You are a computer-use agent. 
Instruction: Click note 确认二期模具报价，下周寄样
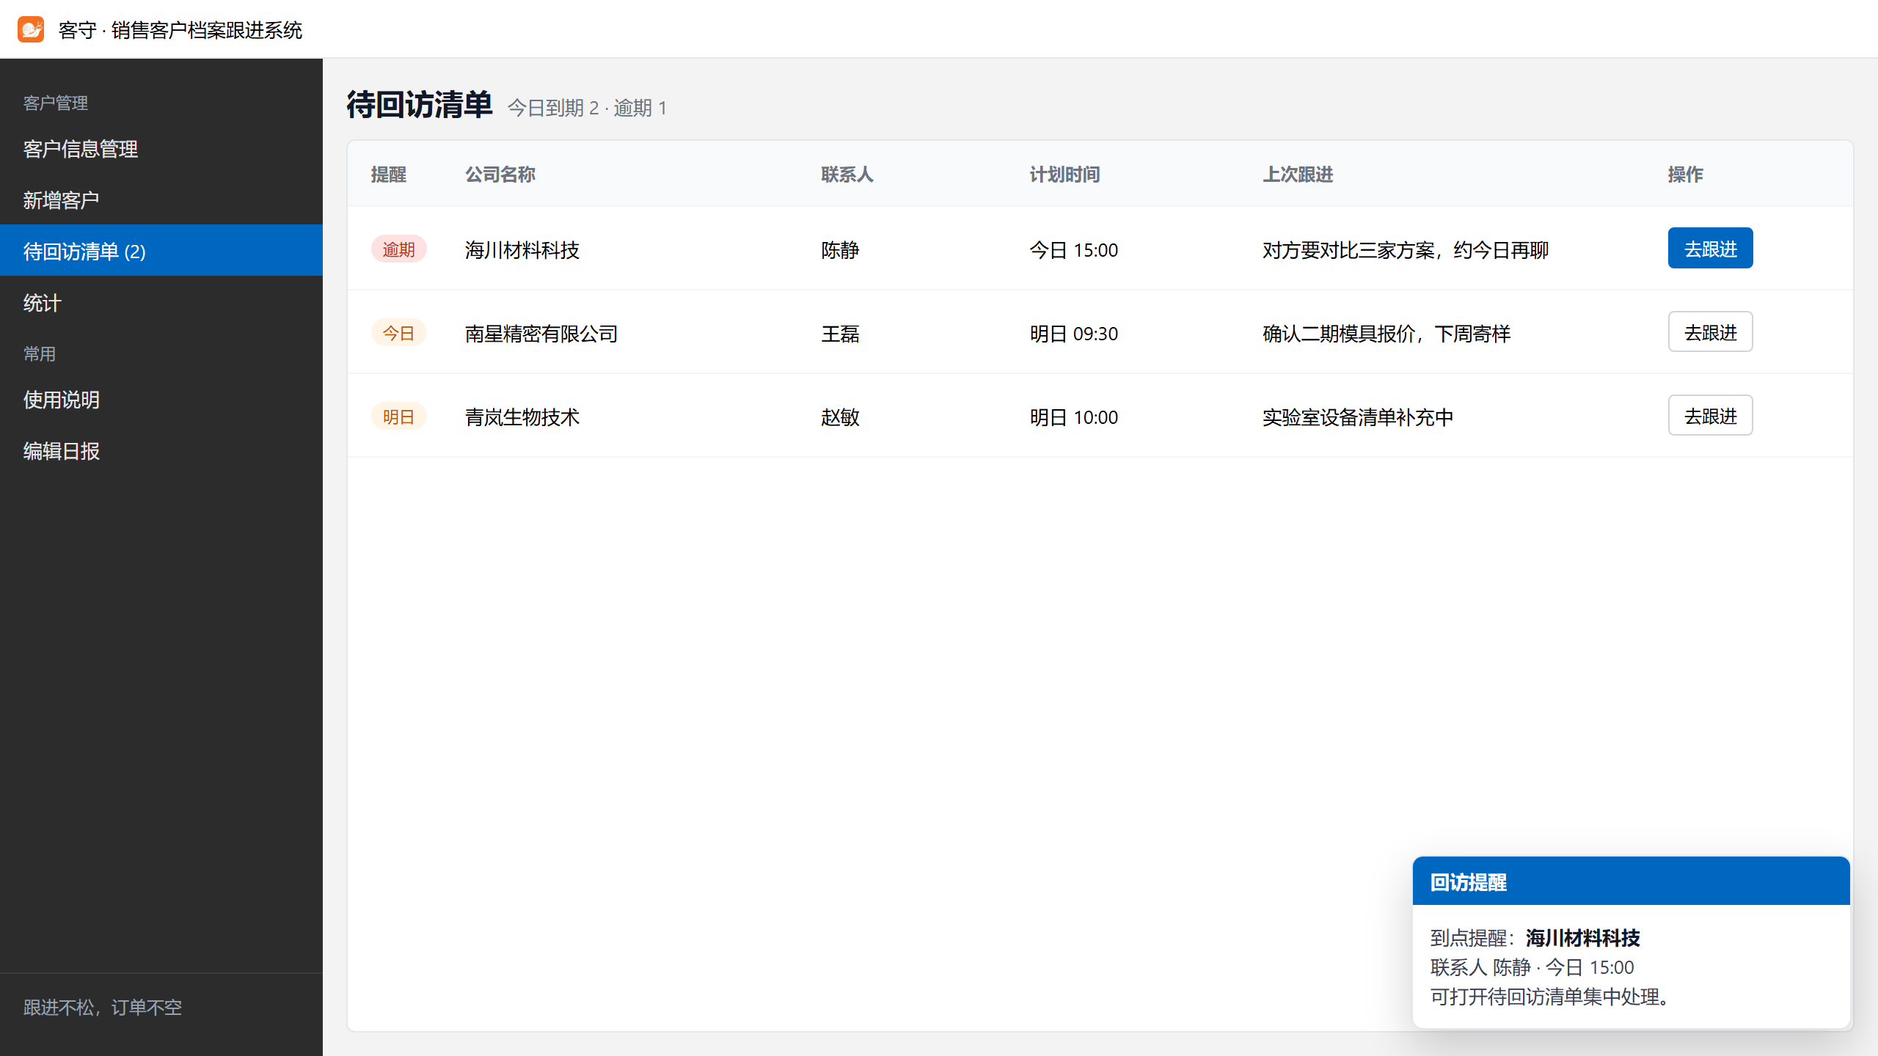click(x=1386, y=334)
